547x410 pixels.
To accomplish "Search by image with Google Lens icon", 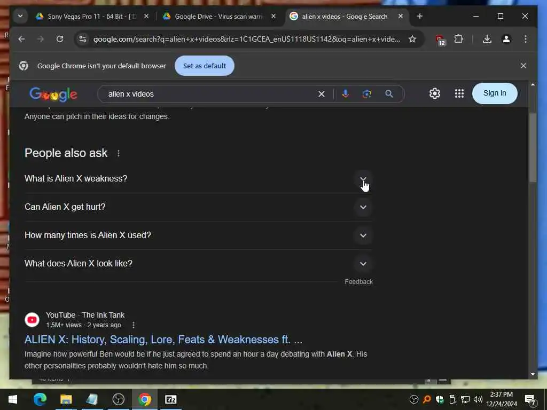I will pos(366,94).
